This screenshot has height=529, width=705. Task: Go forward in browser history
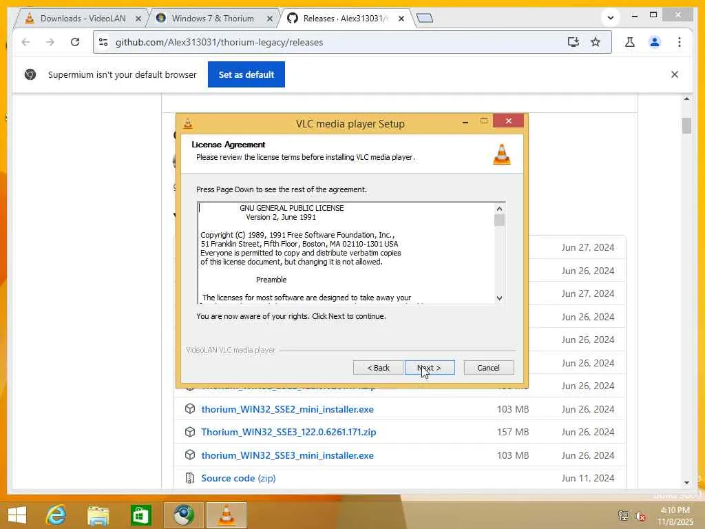point(50,42)
